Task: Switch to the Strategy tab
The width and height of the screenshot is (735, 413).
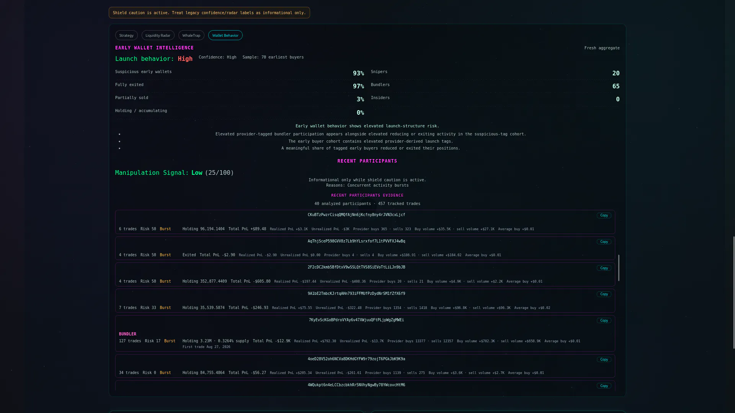Action: pos(126,35)
